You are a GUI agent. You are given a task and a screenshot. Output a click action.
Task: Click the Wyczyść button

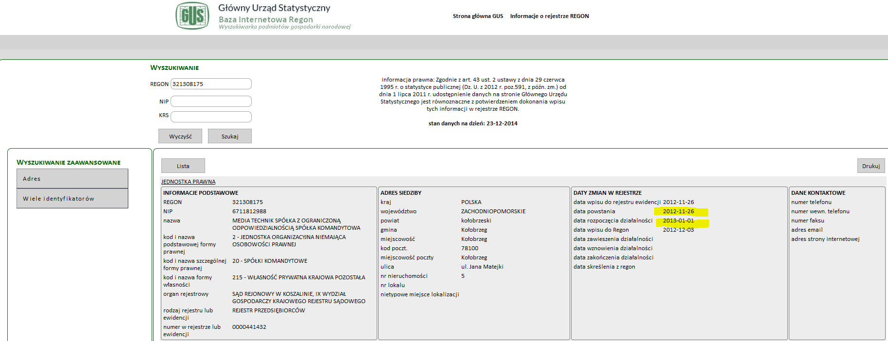click(180, 136)
